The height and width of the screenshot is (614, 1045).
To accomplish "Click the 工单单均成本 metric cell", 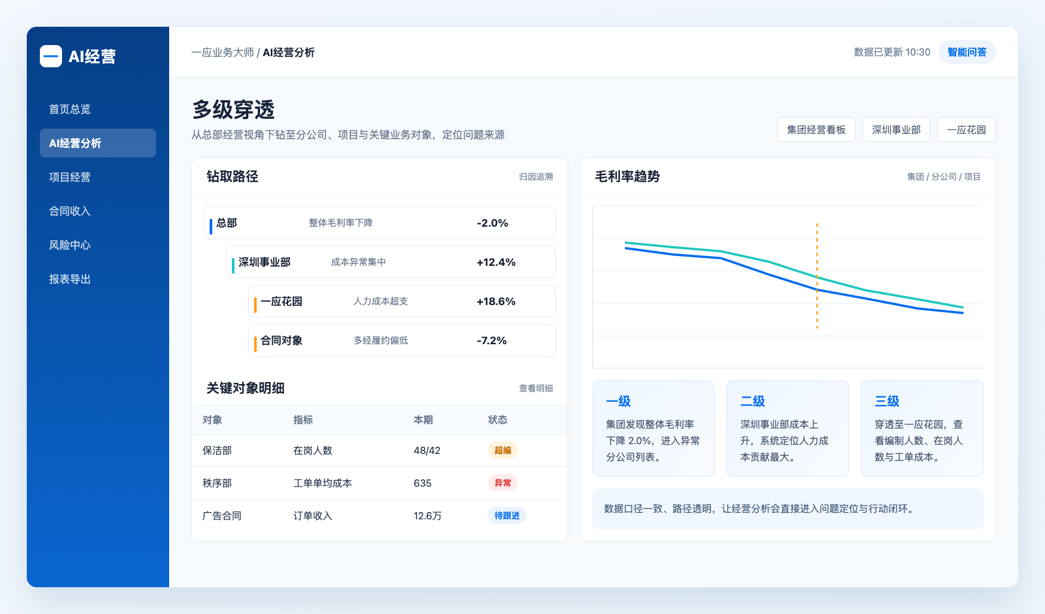I will [x=323, y=483].
